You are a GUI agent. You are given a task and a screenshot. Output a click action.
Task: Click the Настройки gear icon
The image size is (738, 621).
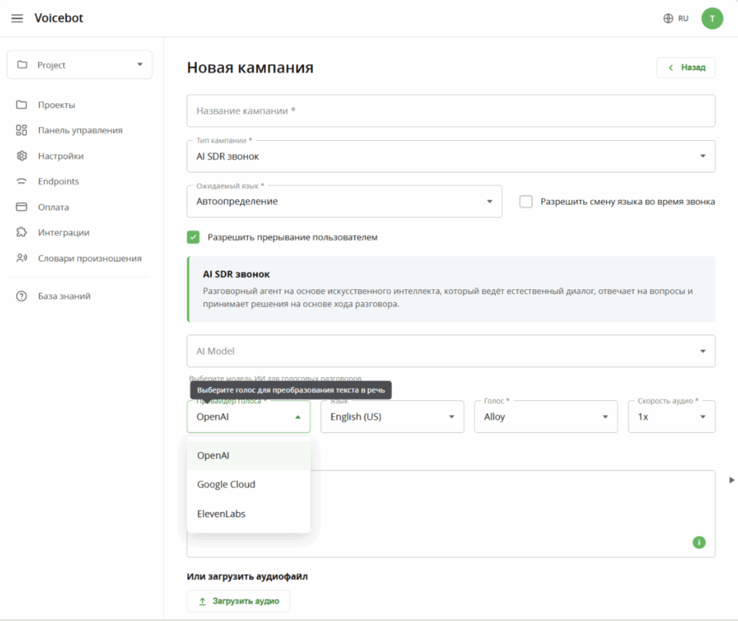[x=22, y=156]
